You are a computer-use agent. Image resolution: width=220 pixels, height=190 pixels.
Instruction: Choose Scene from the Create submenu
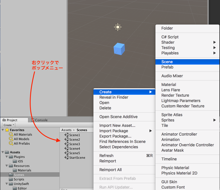[187, 62]
